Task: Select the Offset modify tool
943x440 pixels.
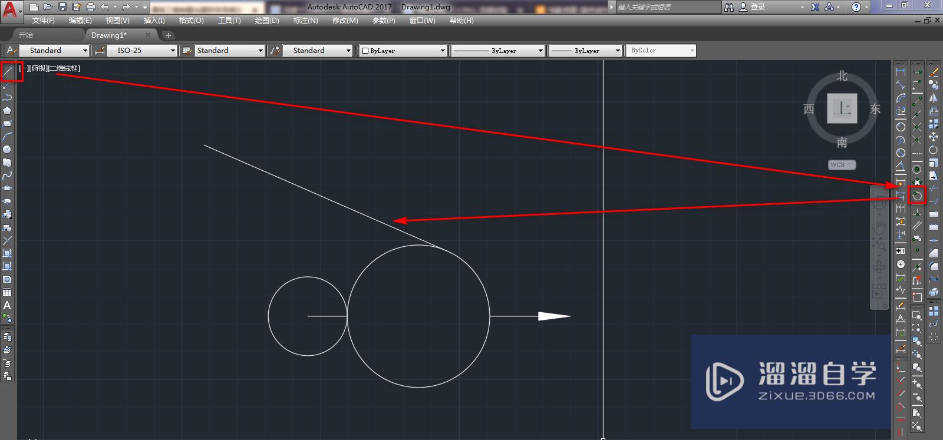Action: point(934,111)
